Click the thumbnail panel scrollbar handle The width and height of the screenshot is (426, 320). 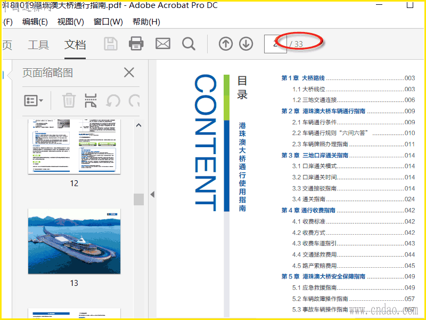click(x=138, y=199)
